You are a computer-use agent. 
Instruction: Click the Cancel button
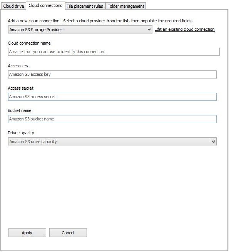[68, 232]
